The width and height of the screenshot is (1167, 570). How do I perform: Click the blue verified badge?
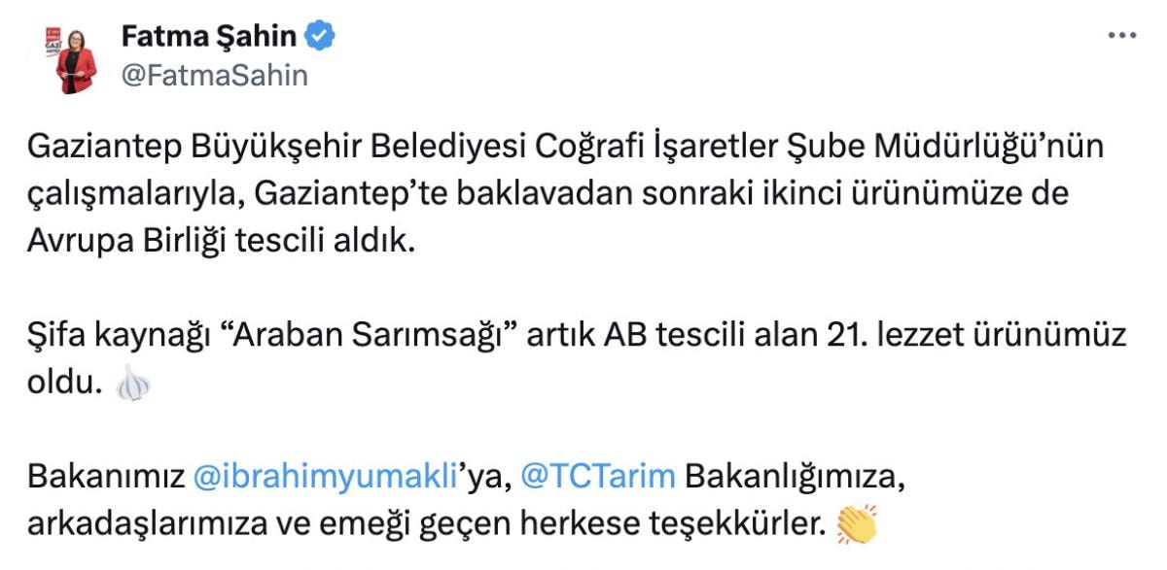322,36
